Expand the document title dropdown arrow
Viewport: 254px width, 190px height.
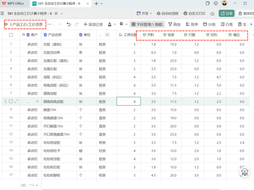coord(62,13)
